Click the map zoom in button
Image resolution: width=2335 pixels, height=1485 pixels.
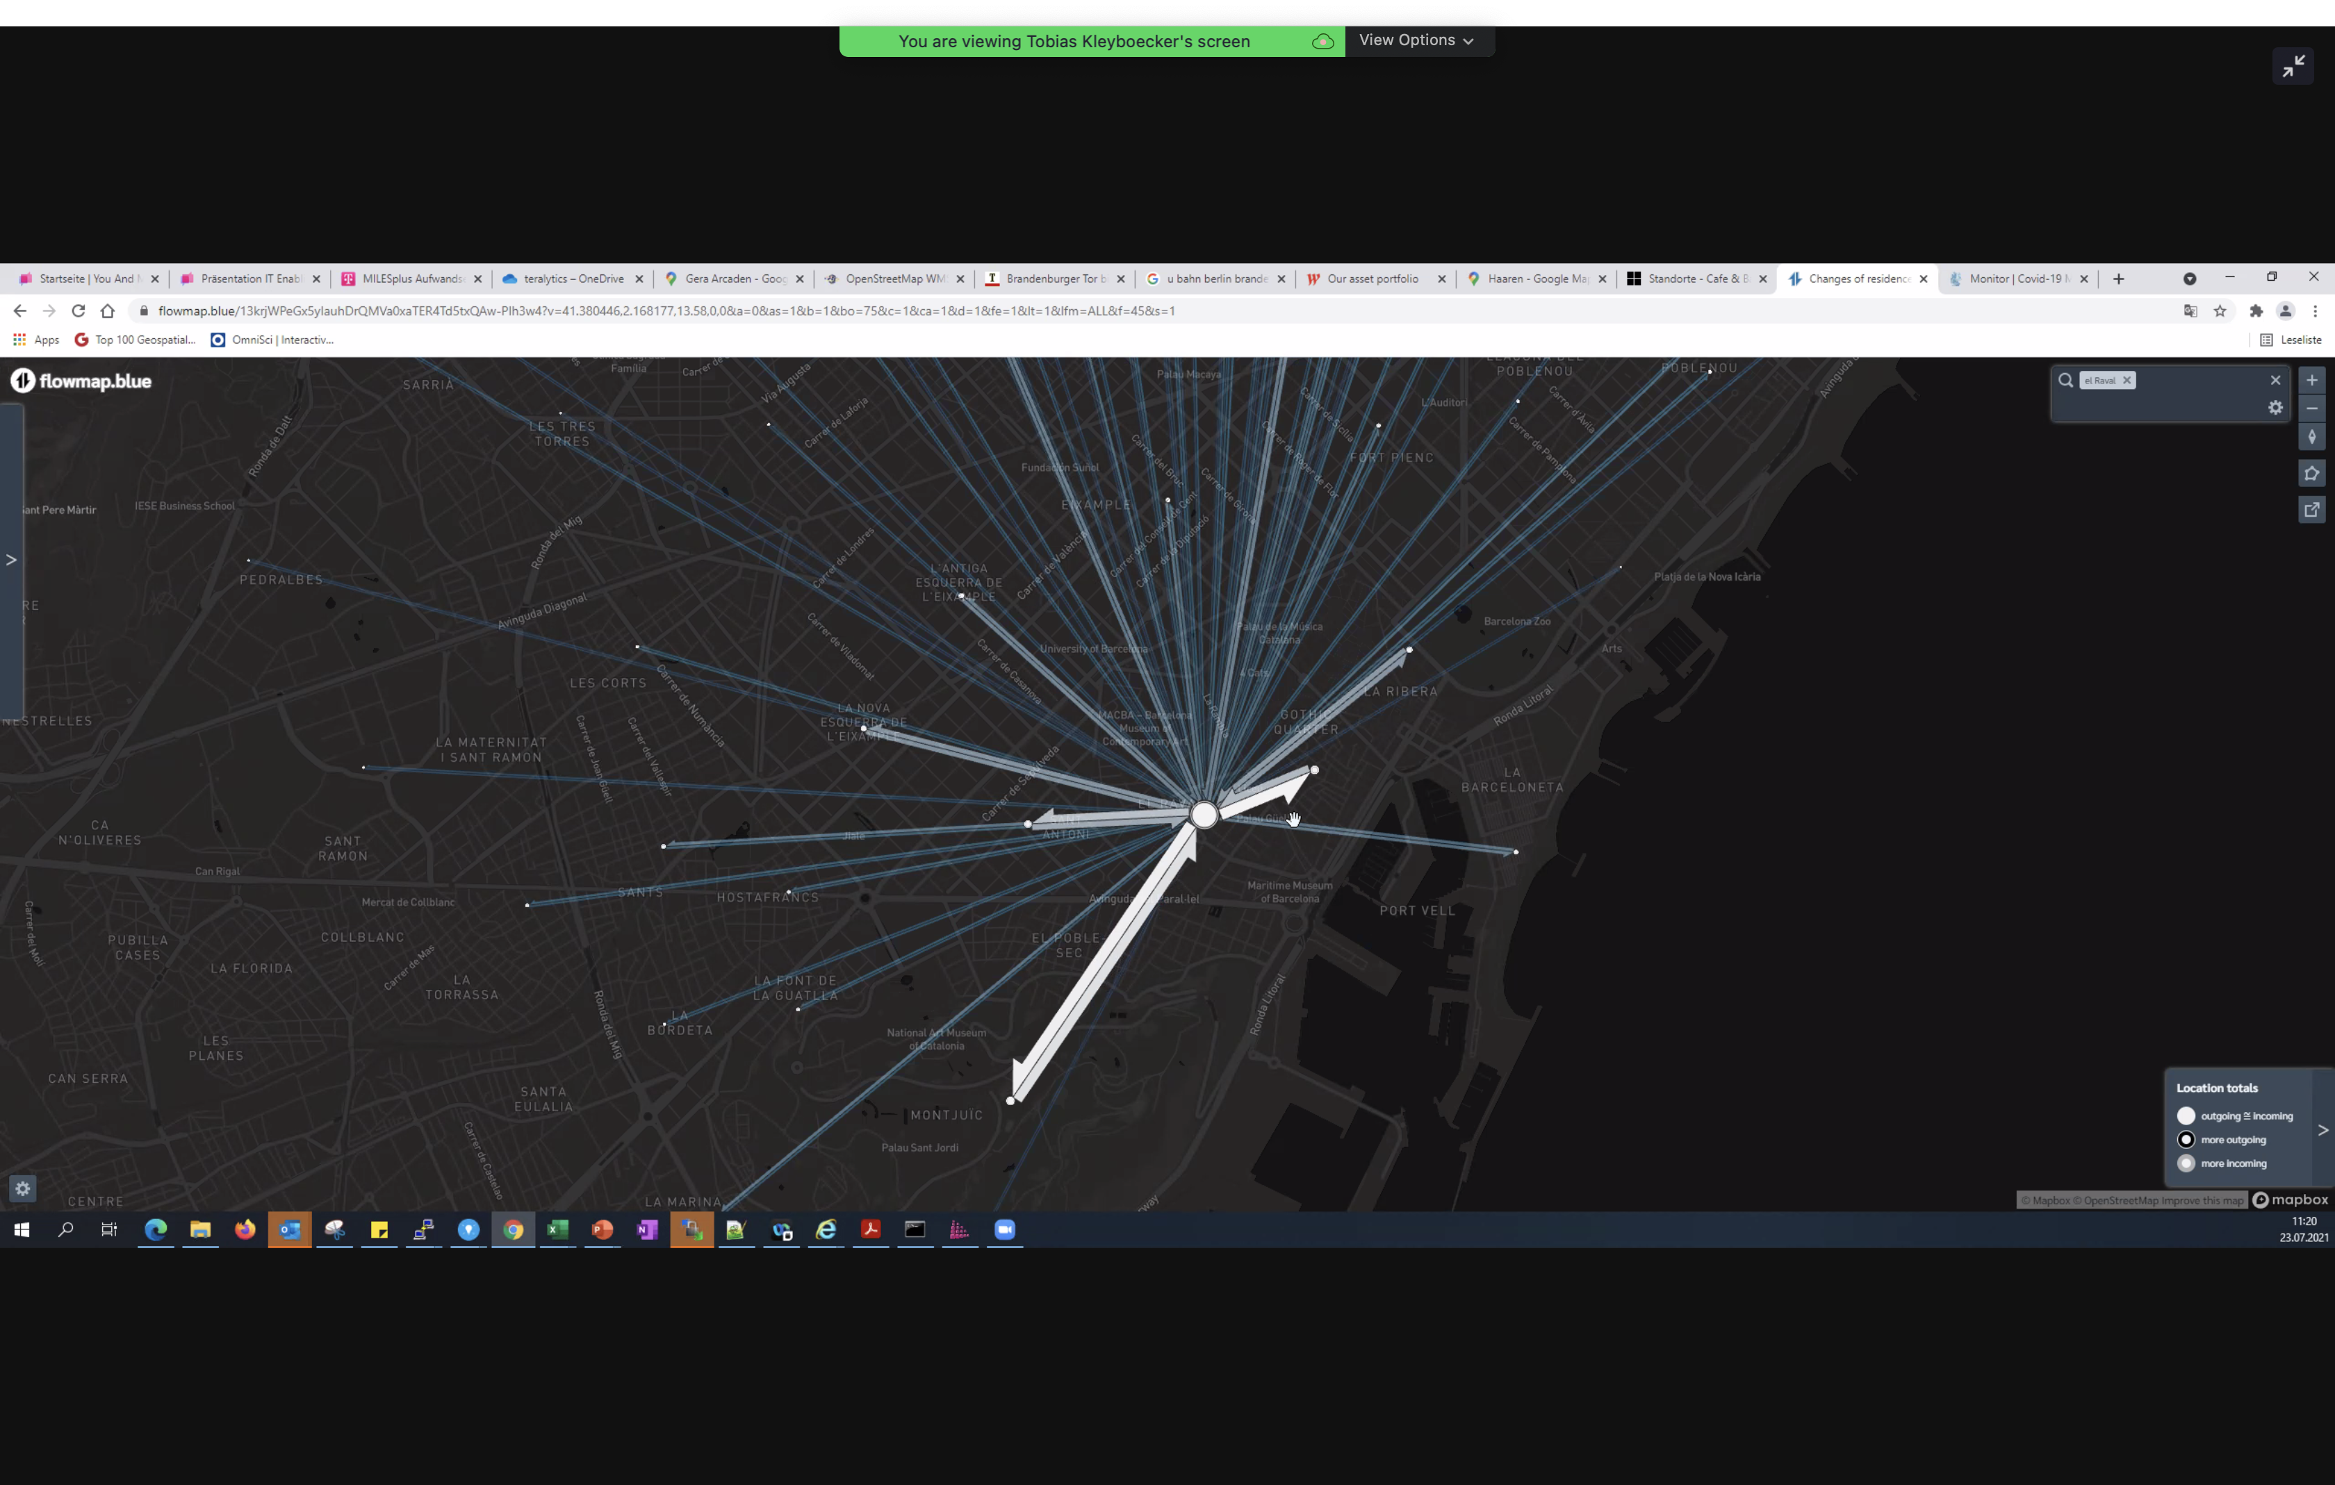click(x=2312, y=380)
